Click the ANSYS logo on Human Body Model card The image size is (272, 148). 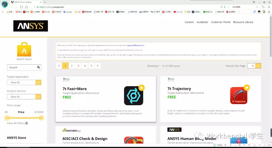pos(174,130)
